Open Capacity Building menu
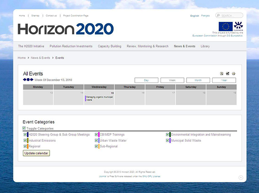259x193 pixels. pos(109,46)
